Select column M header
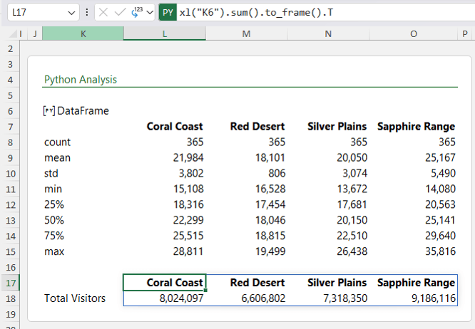The image size is (475, 329). click(246, 33)
